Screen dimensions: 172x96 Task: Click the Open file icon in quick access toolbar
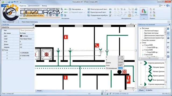9,2
